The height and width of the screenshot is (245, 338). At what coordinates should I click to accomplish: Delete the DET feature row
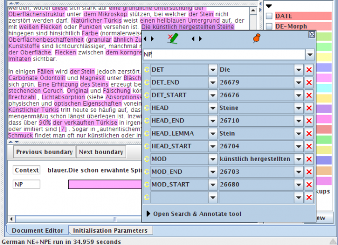tap(309, 70)
